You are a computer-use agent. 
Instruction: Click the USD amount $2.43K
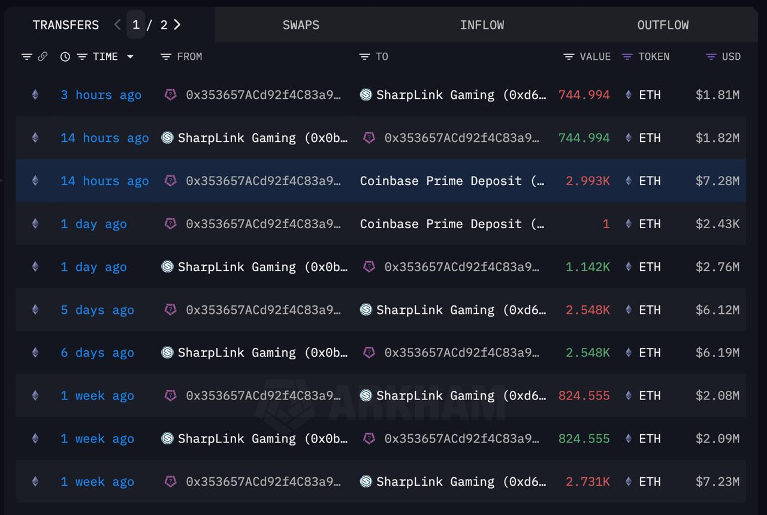(x=717, y=224)
